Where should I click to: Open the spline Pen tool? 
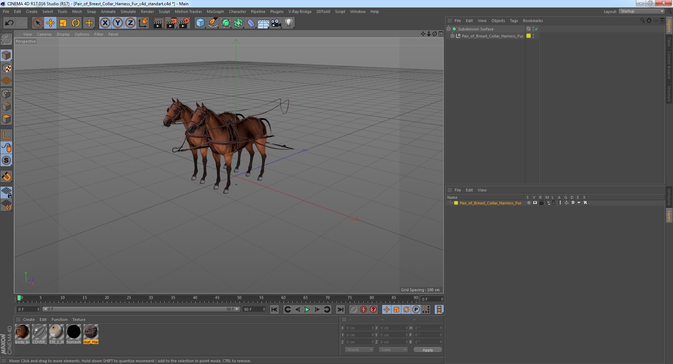point(213,23)
